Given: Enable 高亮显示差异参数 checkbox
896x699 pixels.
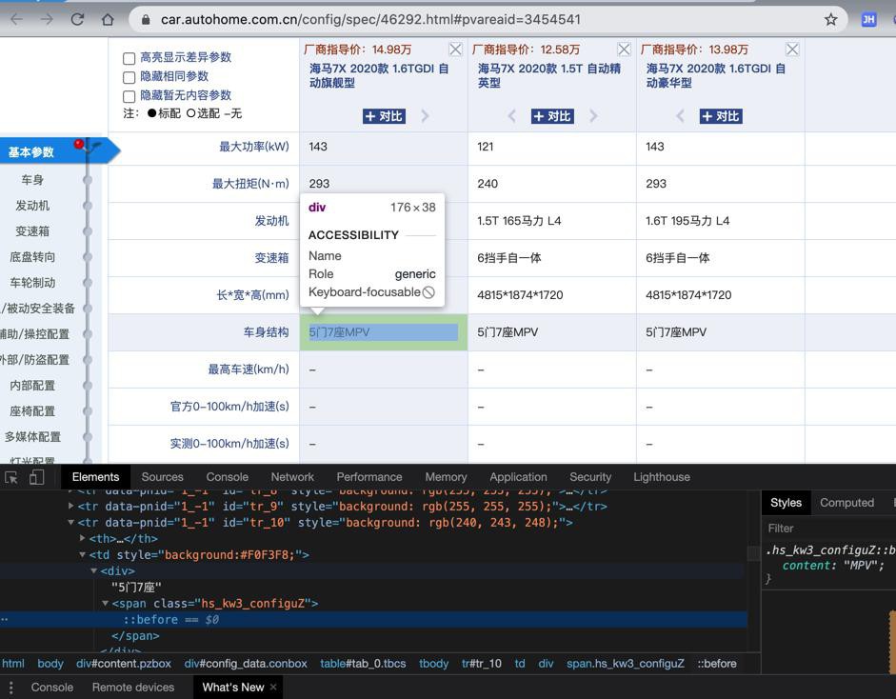Looking at the screenshot, I should pyautogui.click(x=129, y=58).
